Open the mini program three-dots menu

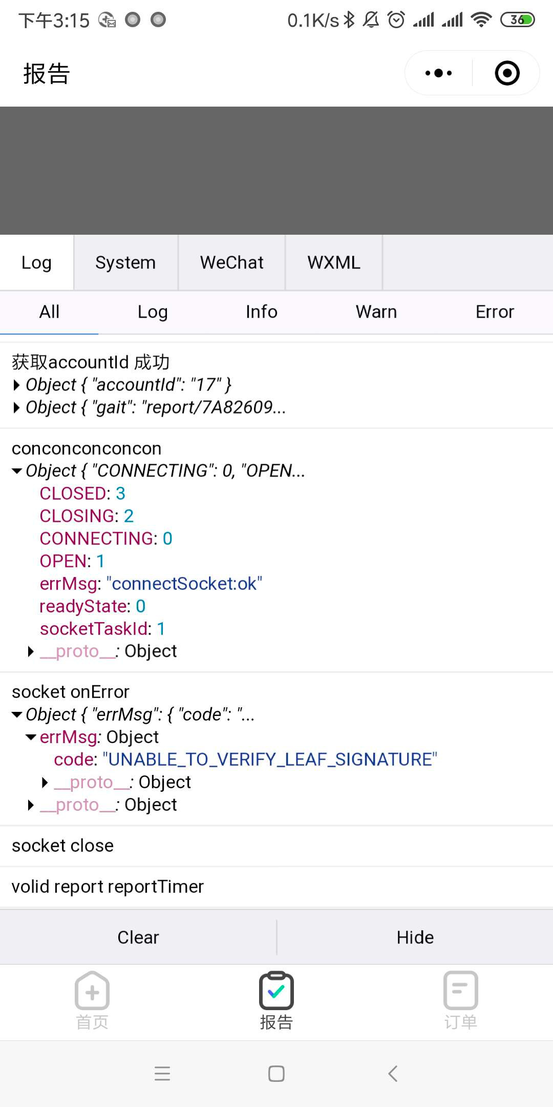click(x=439, y=73)
